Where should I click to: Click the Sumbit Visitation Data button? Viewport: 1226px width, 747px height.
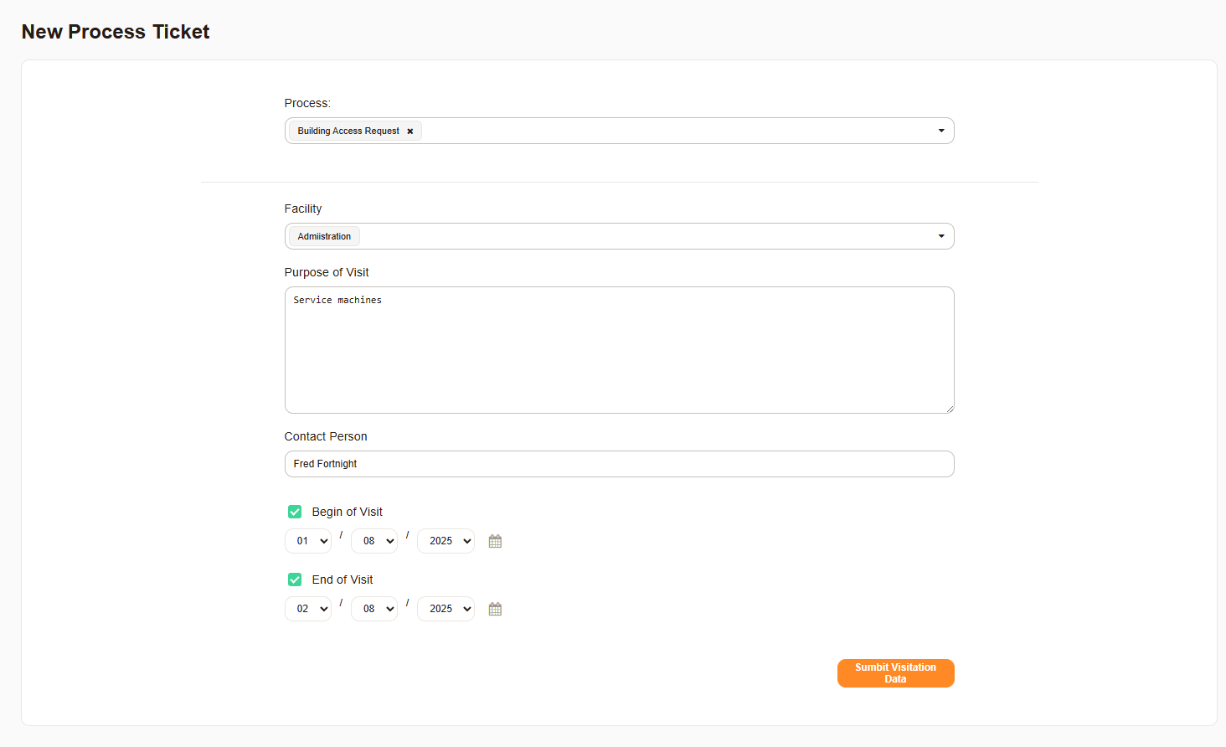tap(895, 672)
